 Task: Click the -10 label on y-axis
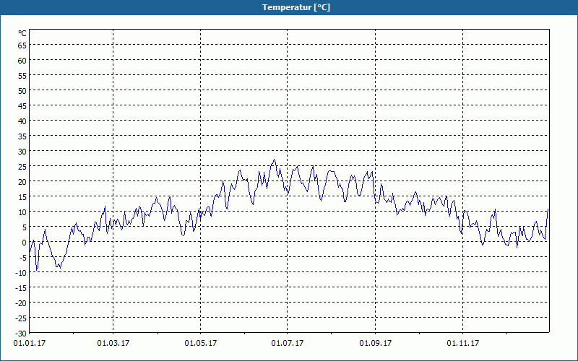(x=21, y=273)
